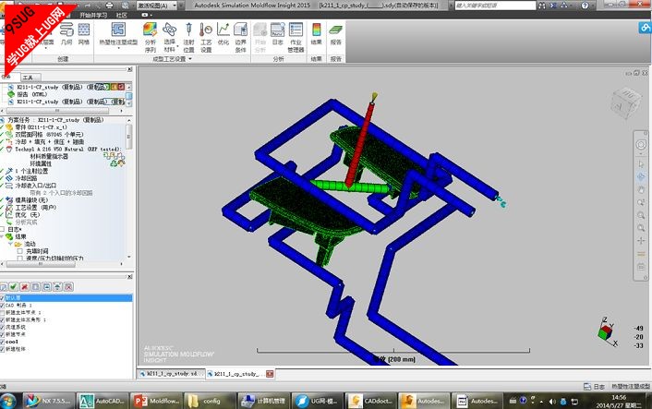Expand the 成型工艺设置 panel arrow

click(x=190, y=59)
